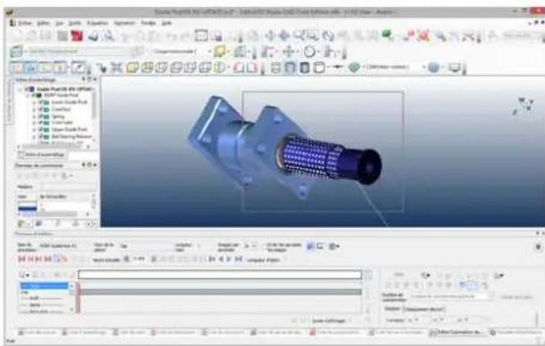
Task: Open the definition dropdown beside green diamond
Action: point(424,67)
